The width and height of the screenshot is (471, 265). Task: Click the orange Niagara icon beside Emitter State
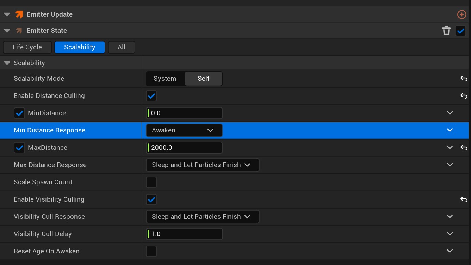click(19, 31)
